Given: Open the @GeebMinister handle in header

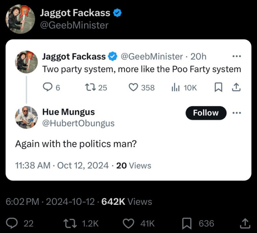Looking at the screenshot, I should (x=74, y=25).
